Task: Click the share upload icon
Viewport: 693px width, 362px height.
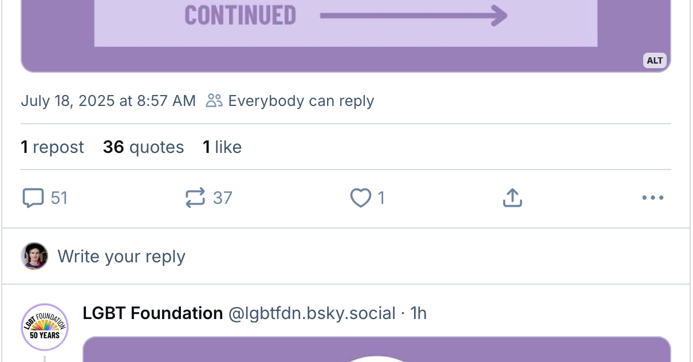Action: tap(513, 198)
